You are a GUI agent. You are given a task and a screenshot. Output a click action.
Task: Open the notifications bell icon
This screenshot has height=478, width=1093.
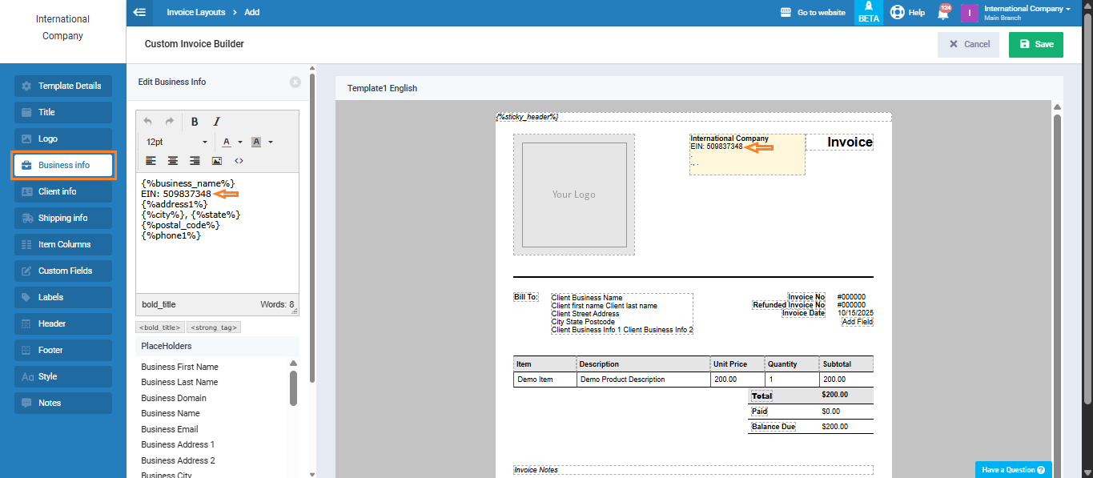[x=943, y=13]
